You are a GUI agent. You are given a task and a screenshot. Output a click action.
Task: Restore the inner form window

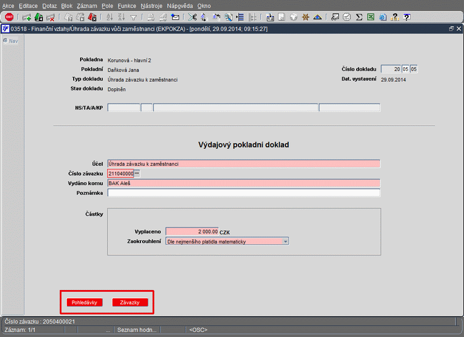451,28
